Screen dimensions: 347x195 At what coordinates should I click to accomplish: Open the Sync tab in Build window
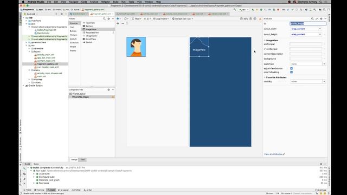point(36,164)
